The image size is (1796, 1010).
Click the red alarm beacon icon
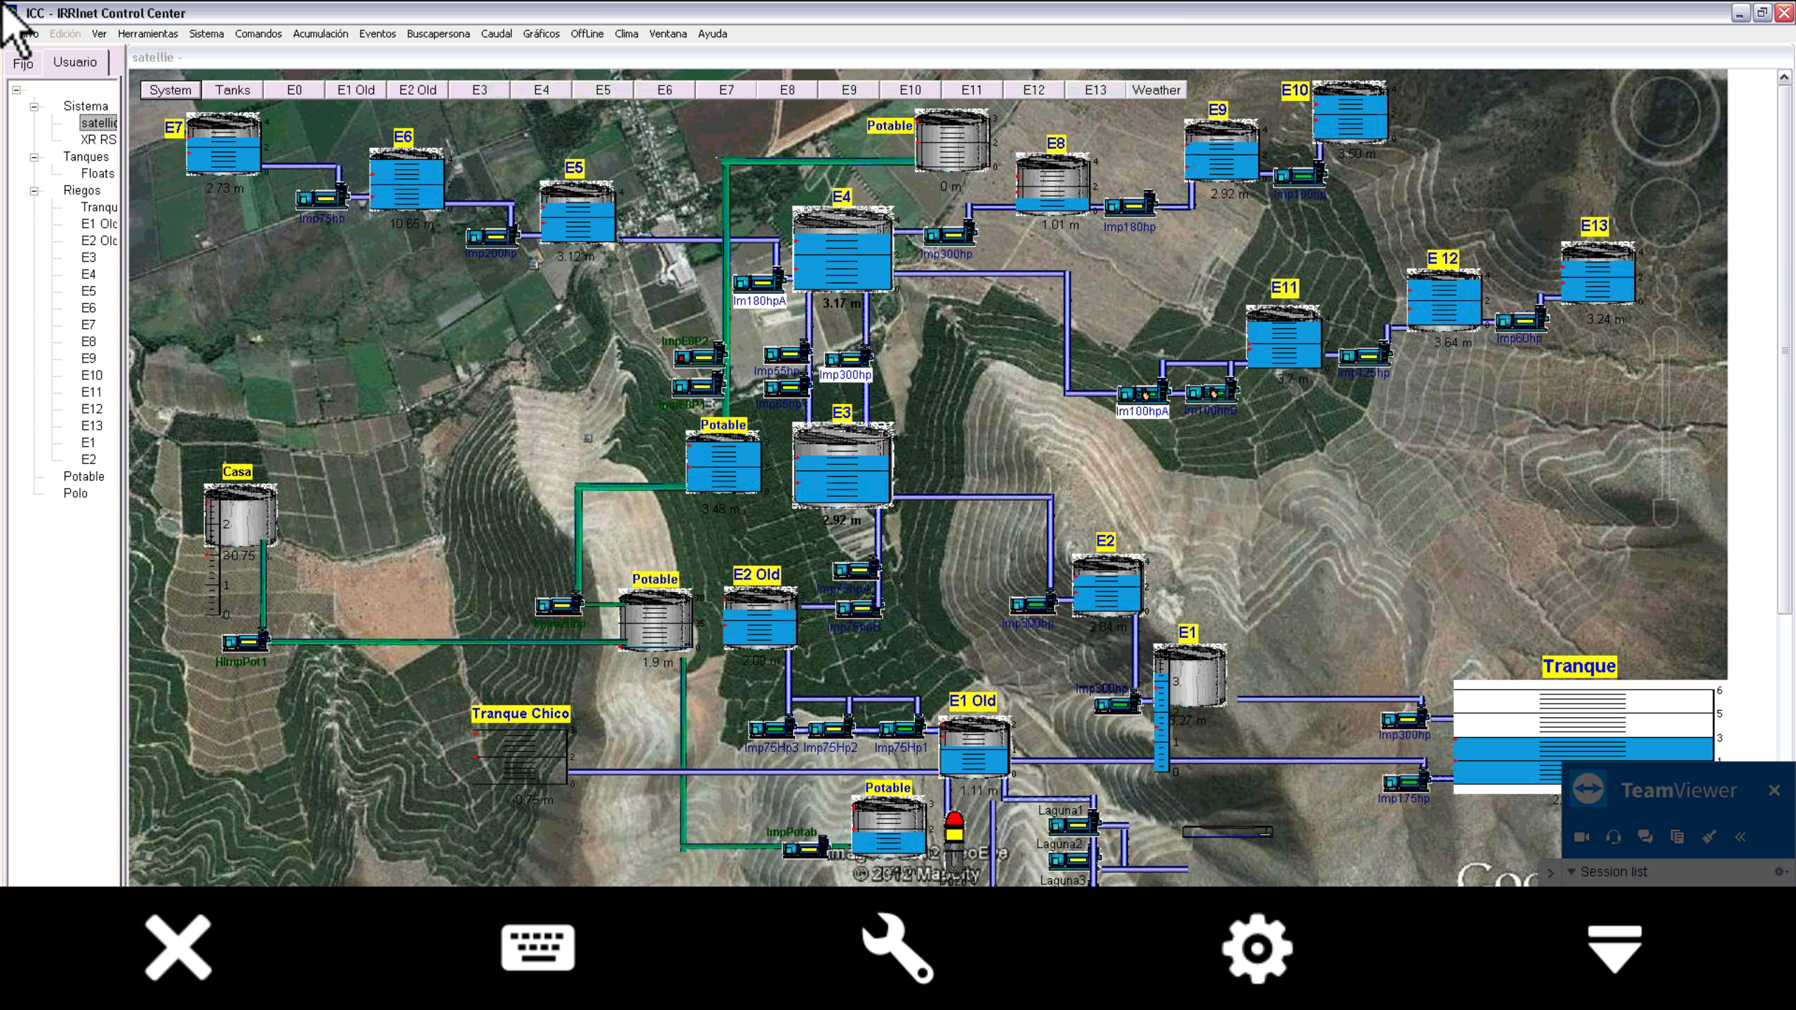coord(953,826)
